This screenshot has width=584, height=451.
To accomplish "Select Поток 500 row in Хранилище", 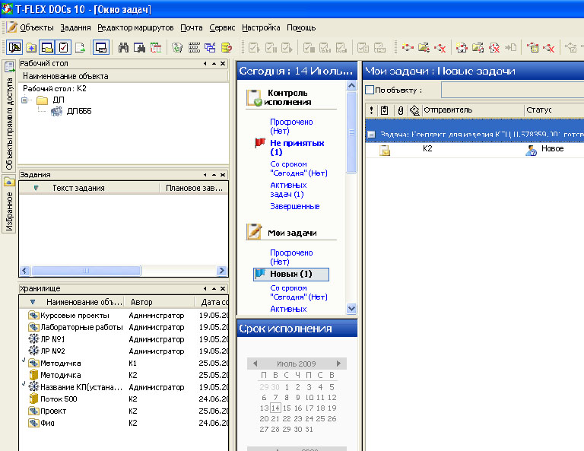I will (x=124, y=399).
